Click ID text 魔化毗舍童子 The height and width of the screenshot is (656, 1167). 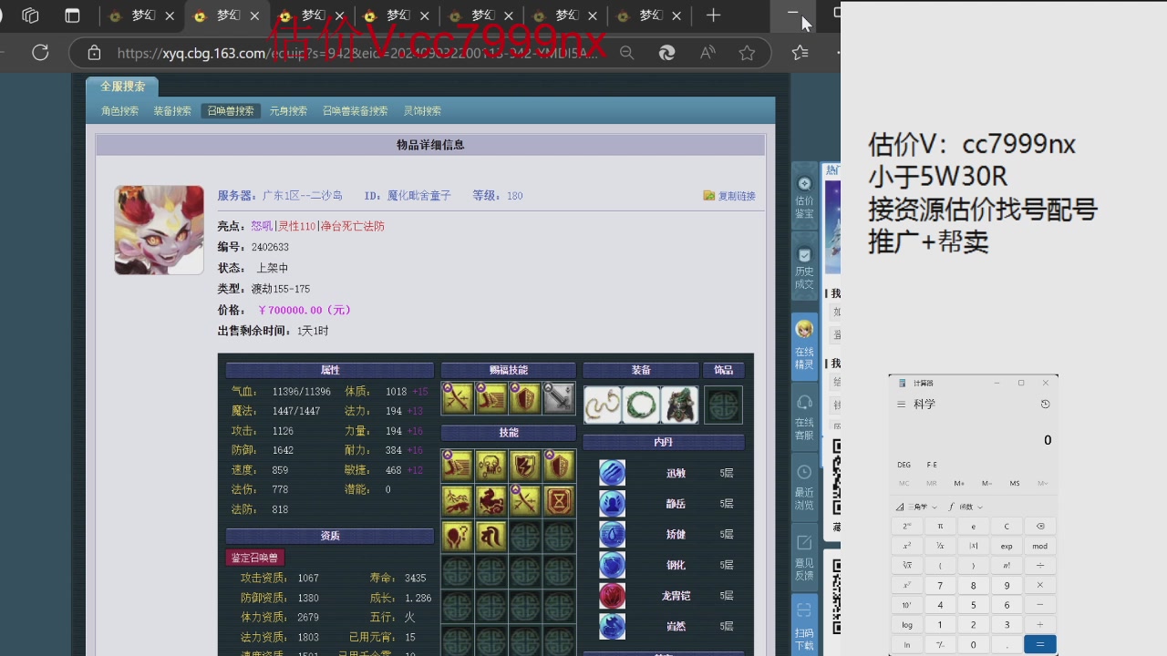click(x=419, y=196)
